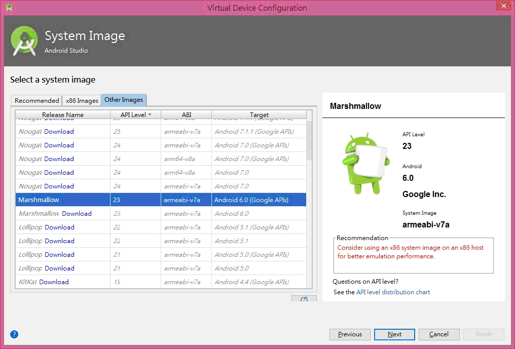Screen dimensions: 515x349
Task: Click the red x86 recommendation text
Action: [410, 252]
